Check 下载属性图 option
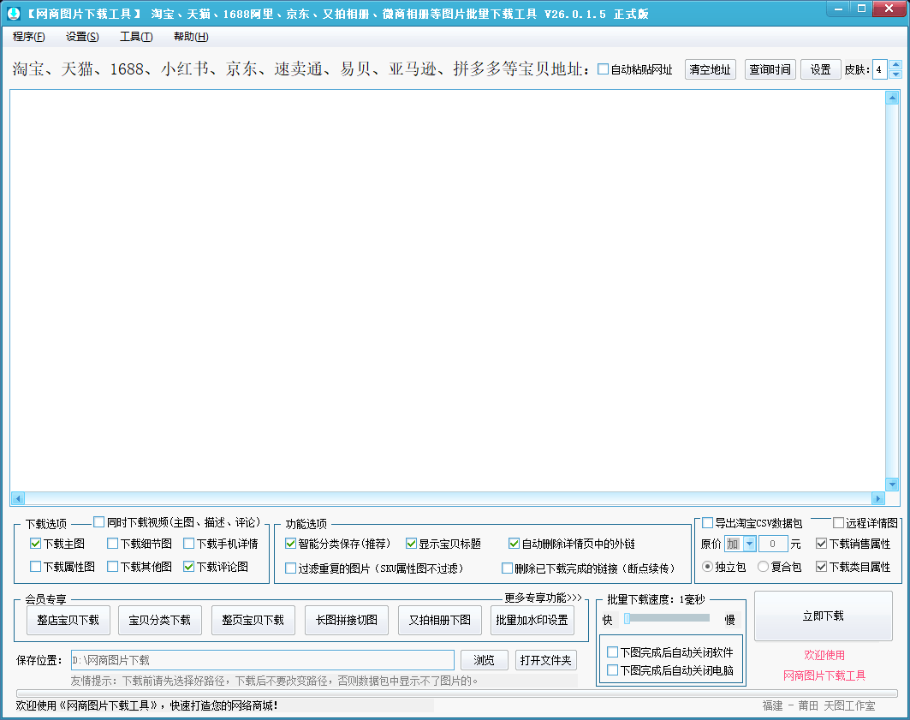The height and width of the screenshot is (720, 910). 35,566
